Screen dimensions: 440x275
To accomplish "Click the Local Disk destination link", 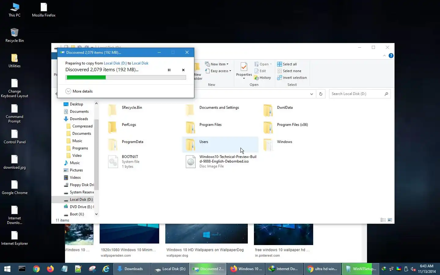I will click(140, 63).
